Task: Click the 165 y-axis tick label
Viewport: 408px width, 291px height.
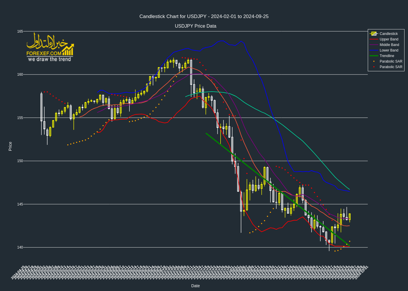Action: pyautogui.click(x=20, y=31)
